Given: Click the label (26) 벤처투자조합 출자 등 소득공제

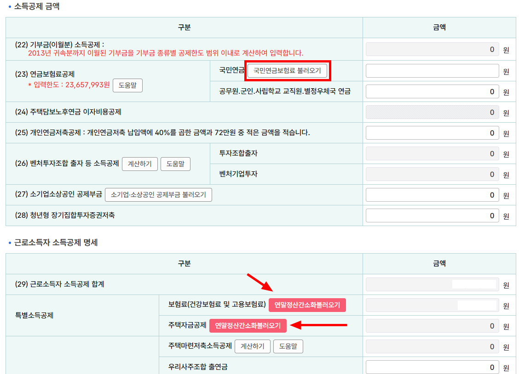Looking at the screenshot, I should tap(67, 163).
